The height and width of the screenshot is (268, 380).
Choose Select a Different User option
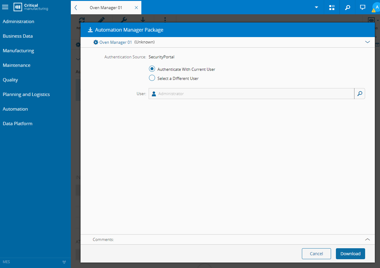pyautogui.click(x=152, y=78)
